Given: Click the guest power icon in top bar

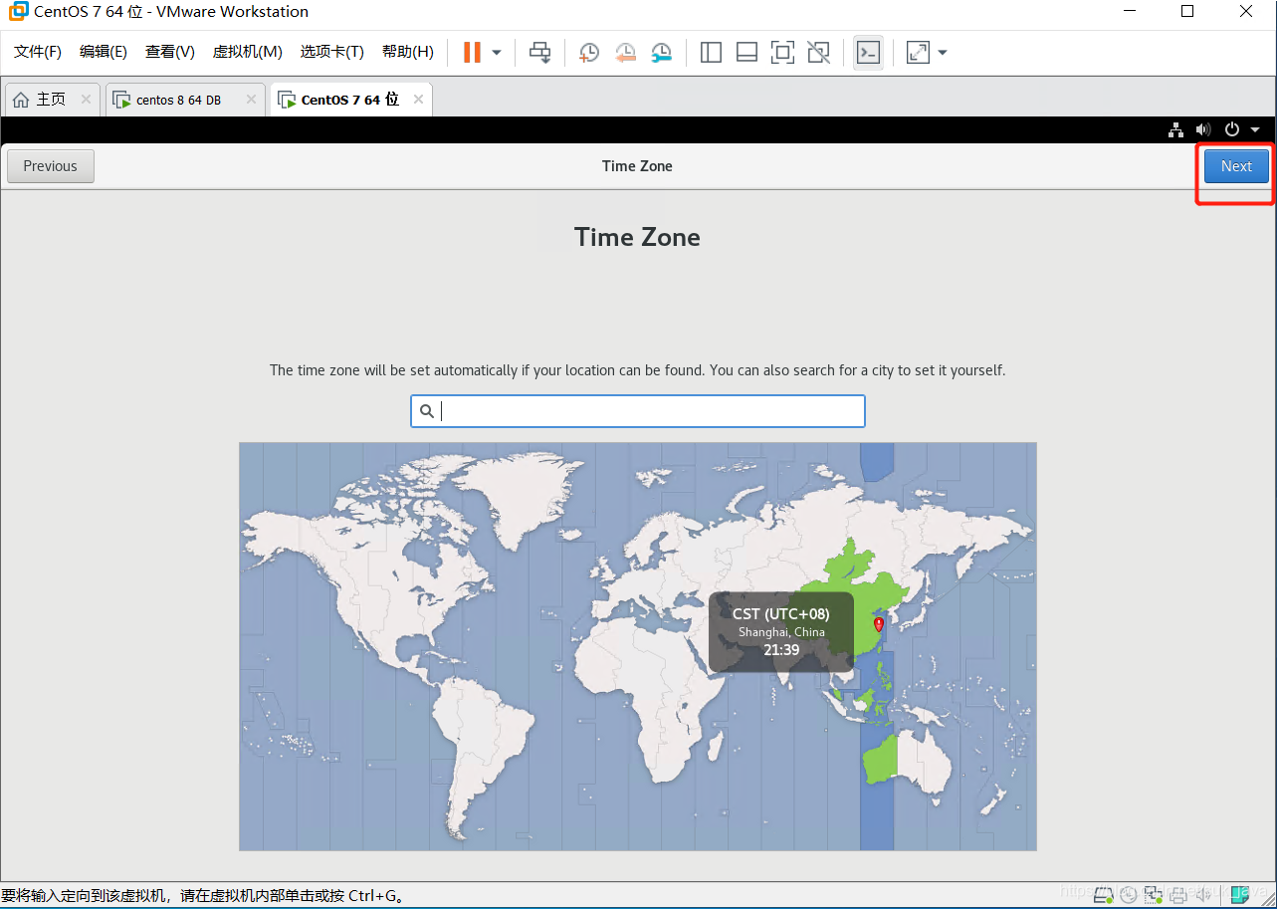Looking at the screenshot, I should tap(1232, 129).
